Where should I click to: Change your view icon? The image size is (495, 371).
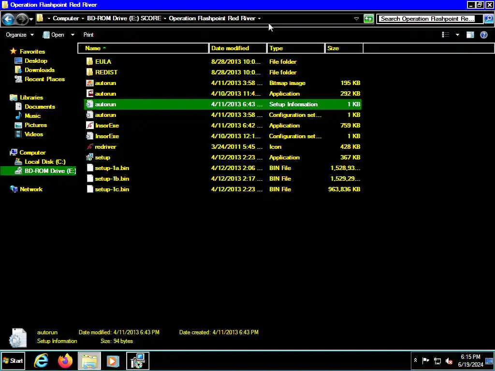point(445,35)
